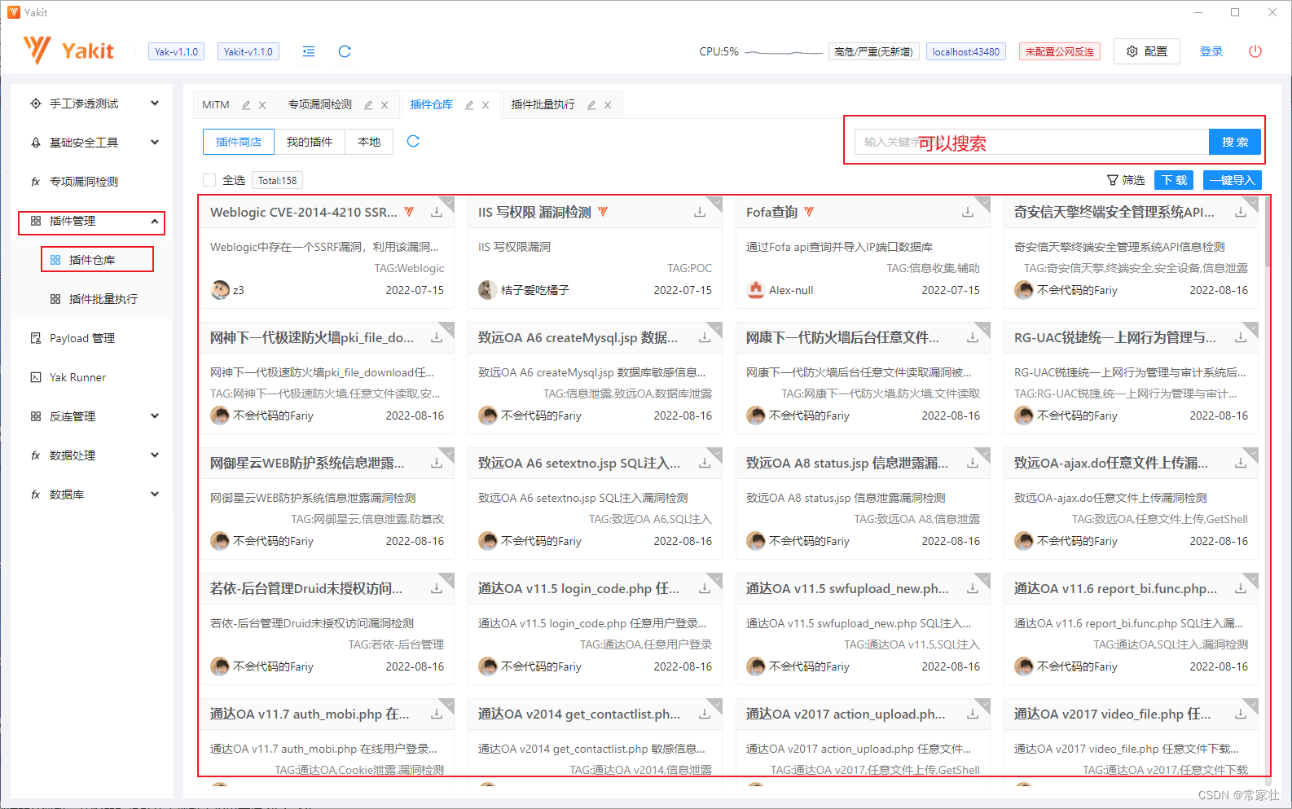Close the 专项漏洞检测 tab
This screenshot has width=1292, height=809.
385,105
